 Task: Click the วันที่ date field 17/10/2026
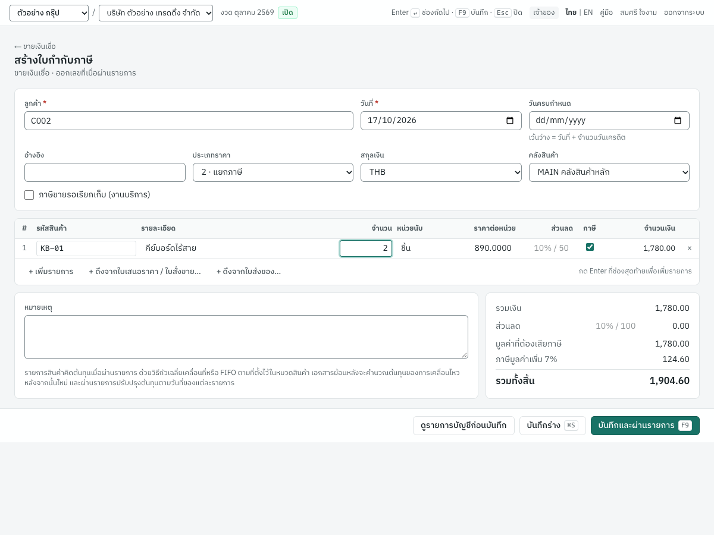tap(441, 121)
